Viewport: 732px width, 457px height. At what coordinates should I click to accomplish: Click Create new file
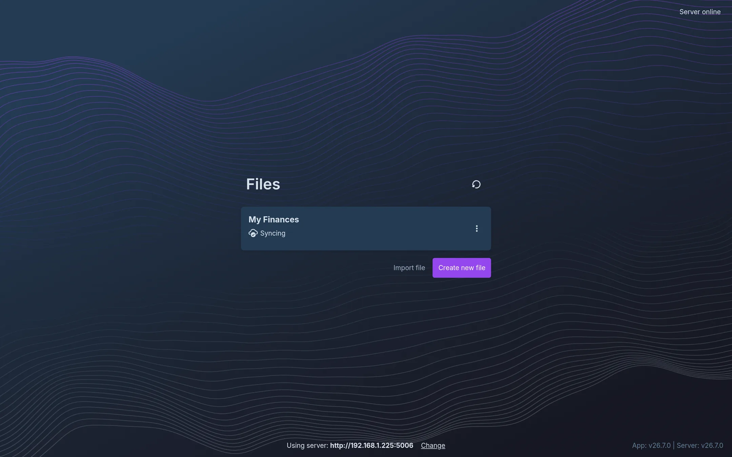point(462,268)
